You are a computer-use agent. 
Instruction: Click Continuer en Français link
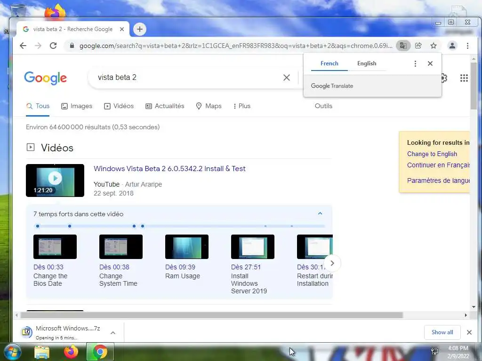click(438, 165)
